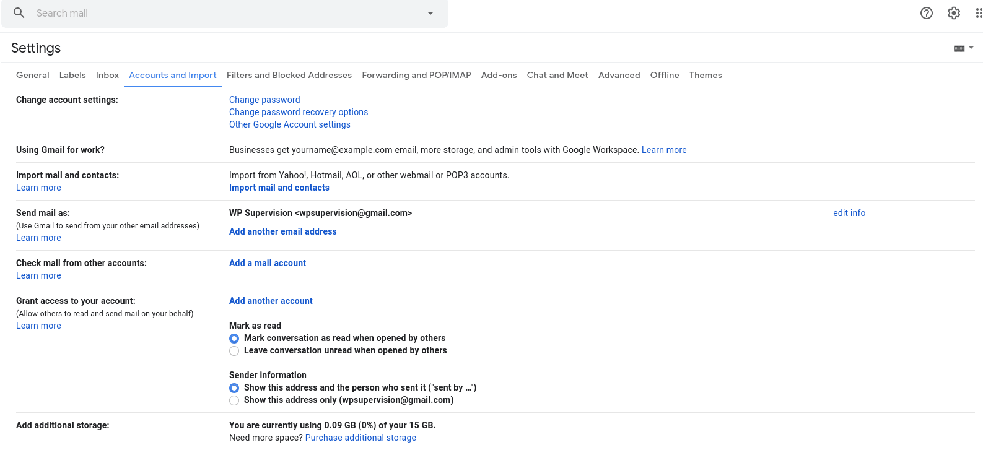Select Show this address only option

(x=234, y=400)
